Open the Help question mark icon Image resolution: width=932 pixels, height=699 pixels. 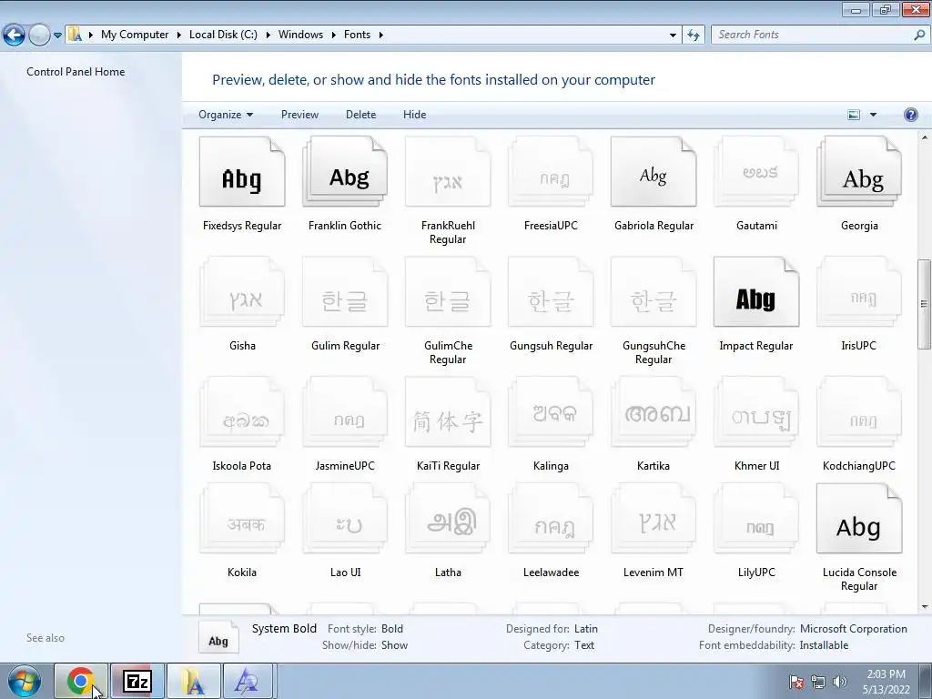[x=910, y=115]
